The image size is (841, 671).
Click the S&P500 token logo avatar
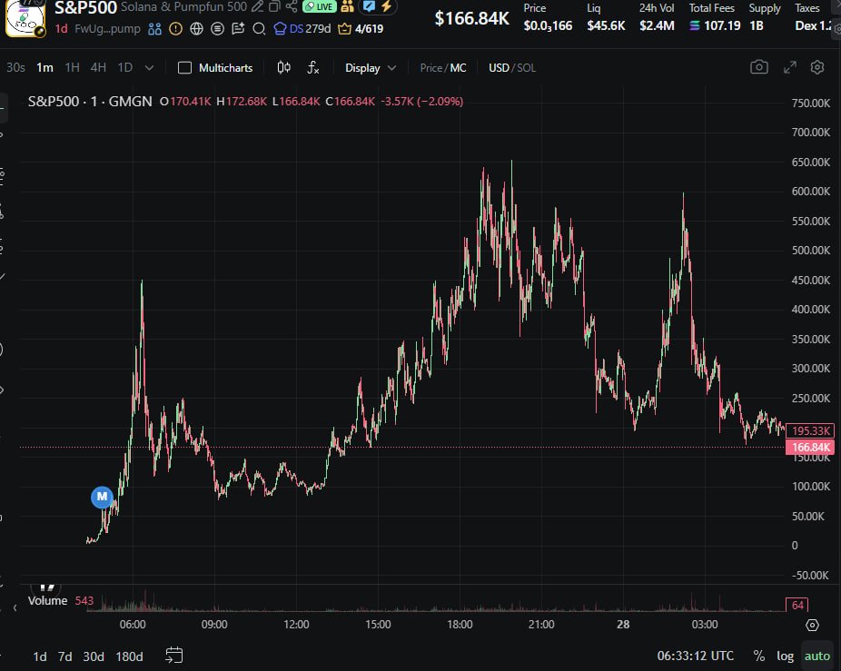(25, 18)
